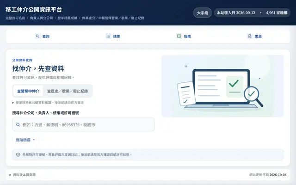Viewport: 296px width, 185px height.
Task: Open the 指南 navigation tab
Action: pyautogui.click(x=184, y=36)
